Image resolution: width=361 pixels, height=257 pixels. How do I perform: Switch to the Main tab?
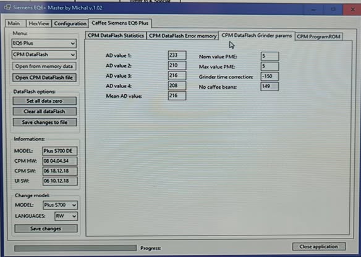pyautogui.click(x=15, y=23)
